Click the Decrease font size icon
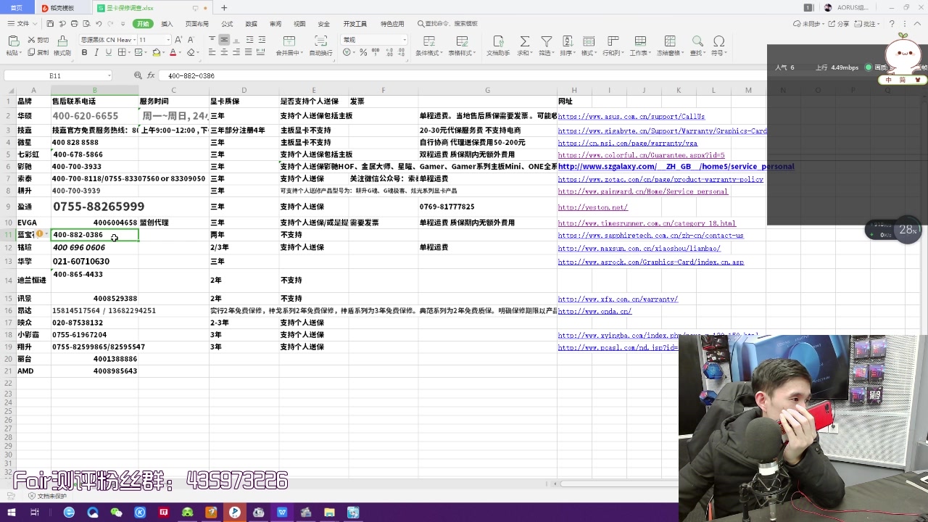The height and width of the screenshot is (522, 928). point(191,40)
